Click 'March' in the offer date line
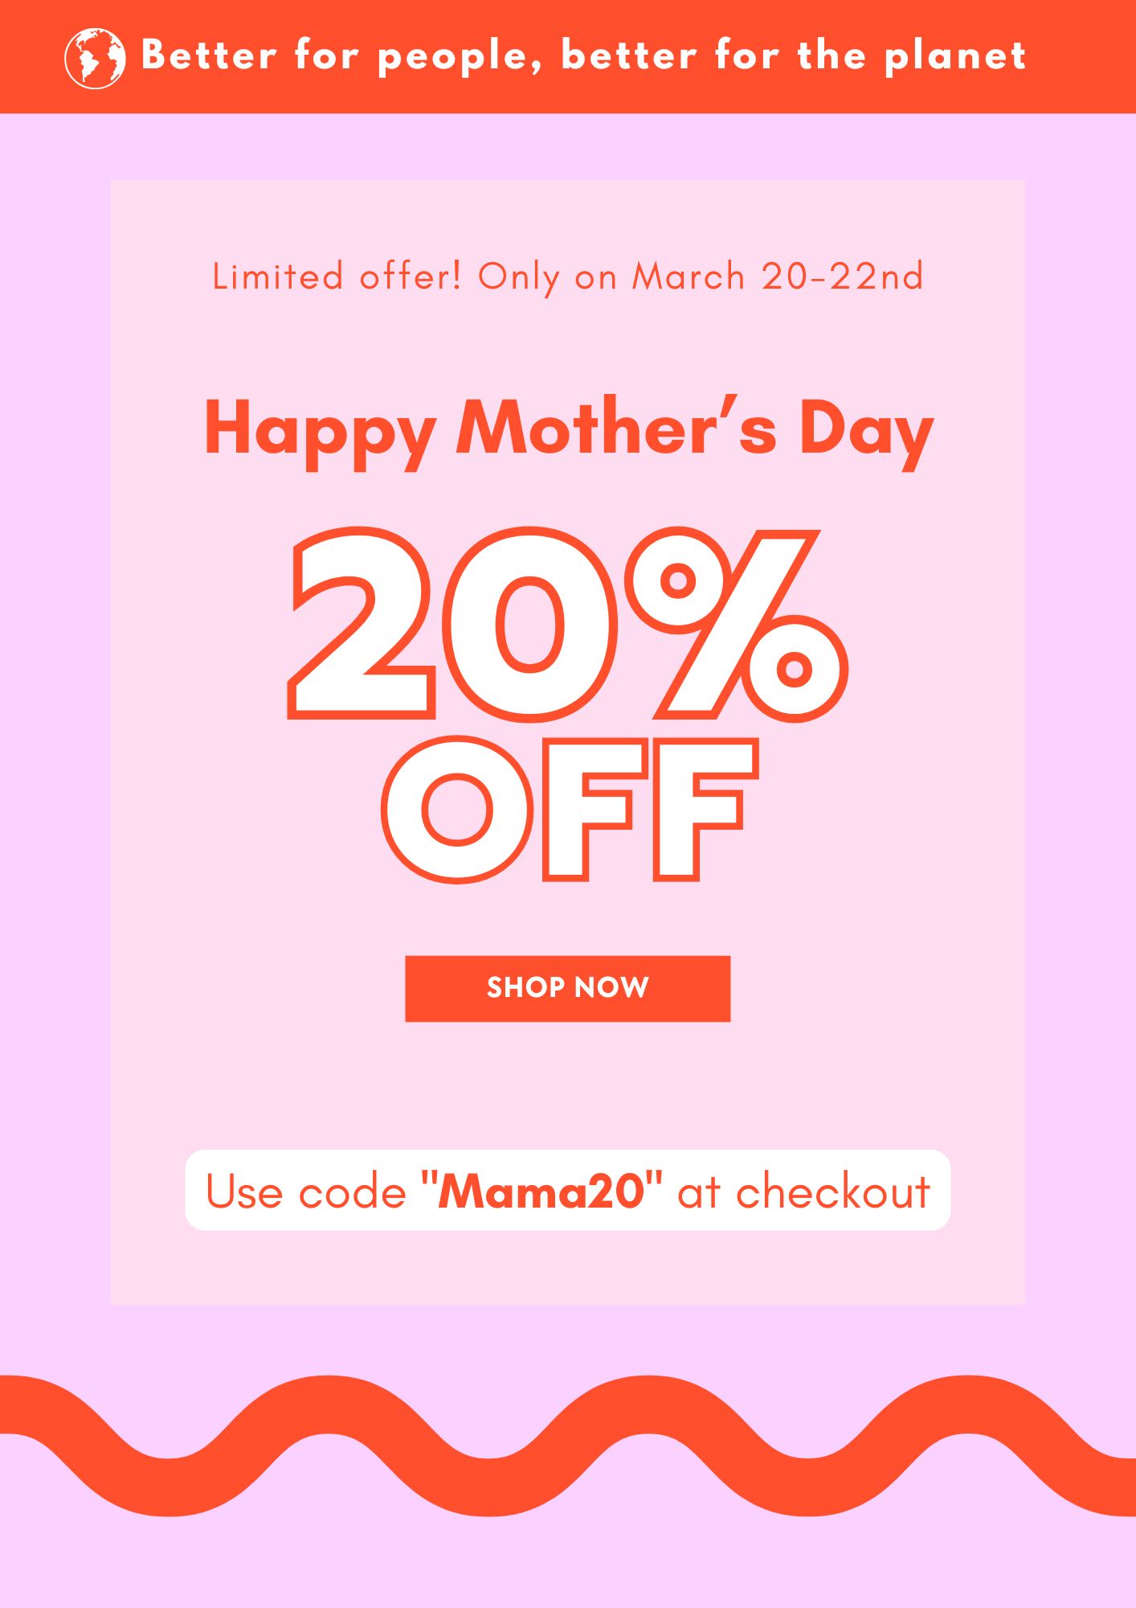Viewport: 1136px width, 1608px height. click(689, 277)
